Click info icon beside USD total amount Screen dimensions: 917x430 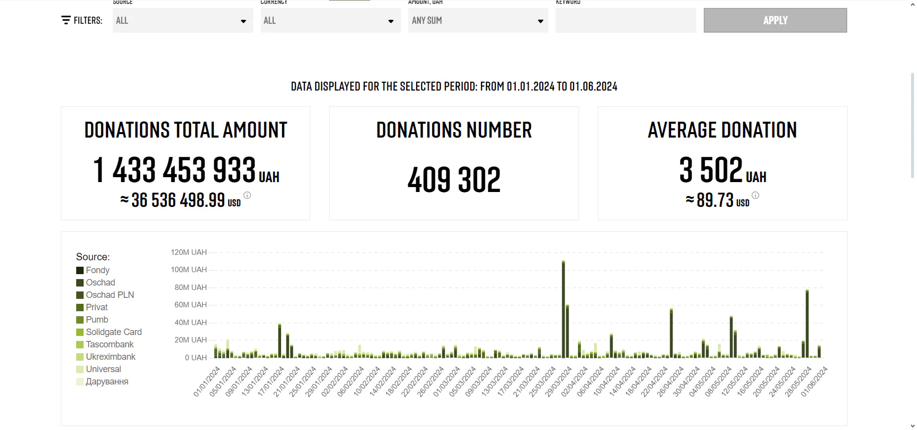[247, 195]
